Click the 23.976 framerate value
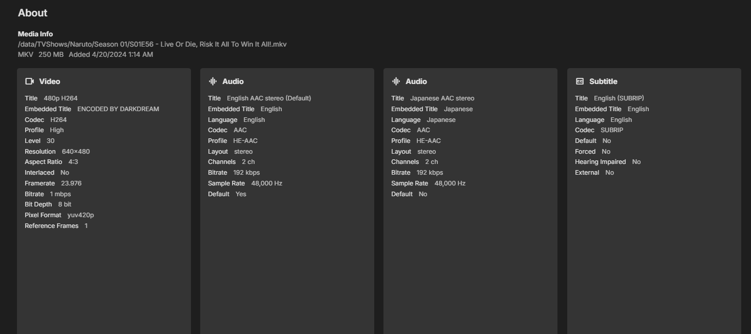The width and height of the screenshot is (751, 334). pyautogui.click(x=71, y=183)
